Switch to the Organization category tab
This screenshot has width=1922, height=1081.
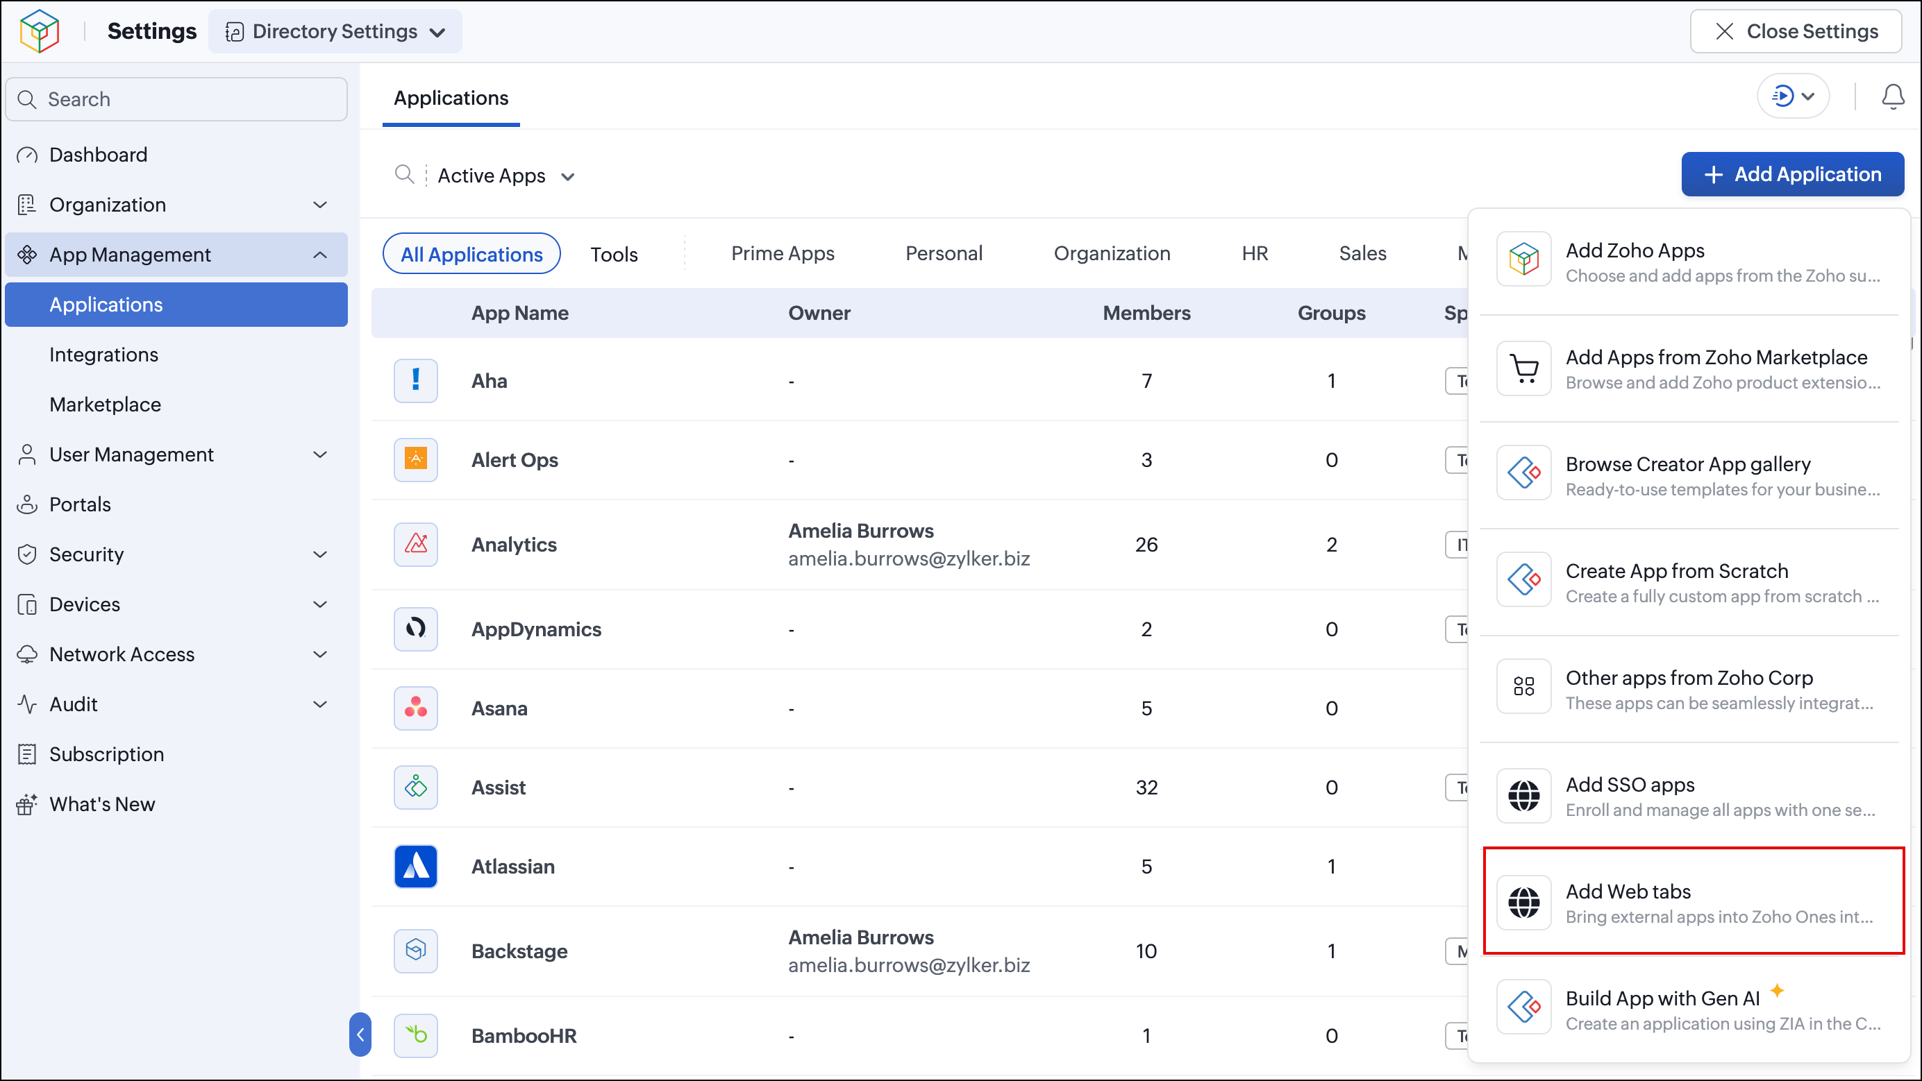pos(1112,253)
